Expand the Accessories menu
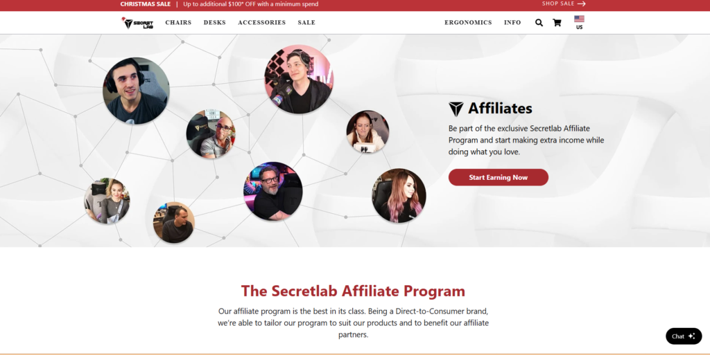Screen dimensions: 710x355 click(261, 23)
